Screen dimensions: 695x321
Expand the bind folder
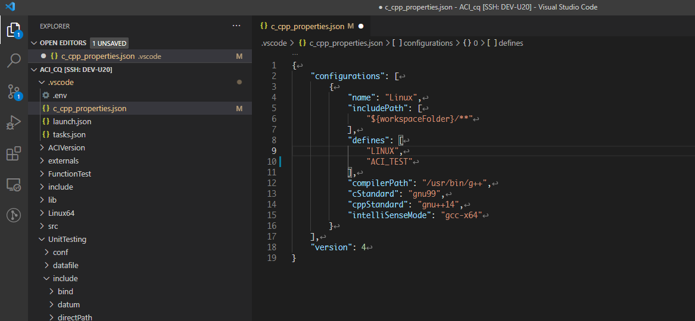[51, 291]
